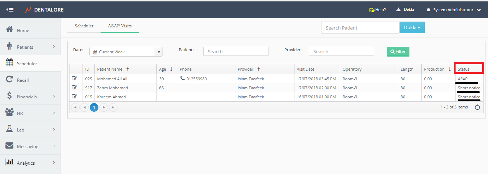This screenshot has height=174, width=488.
Task: Click edit icon for Kareem Ahmed row
Action: [x=75, y=97]
